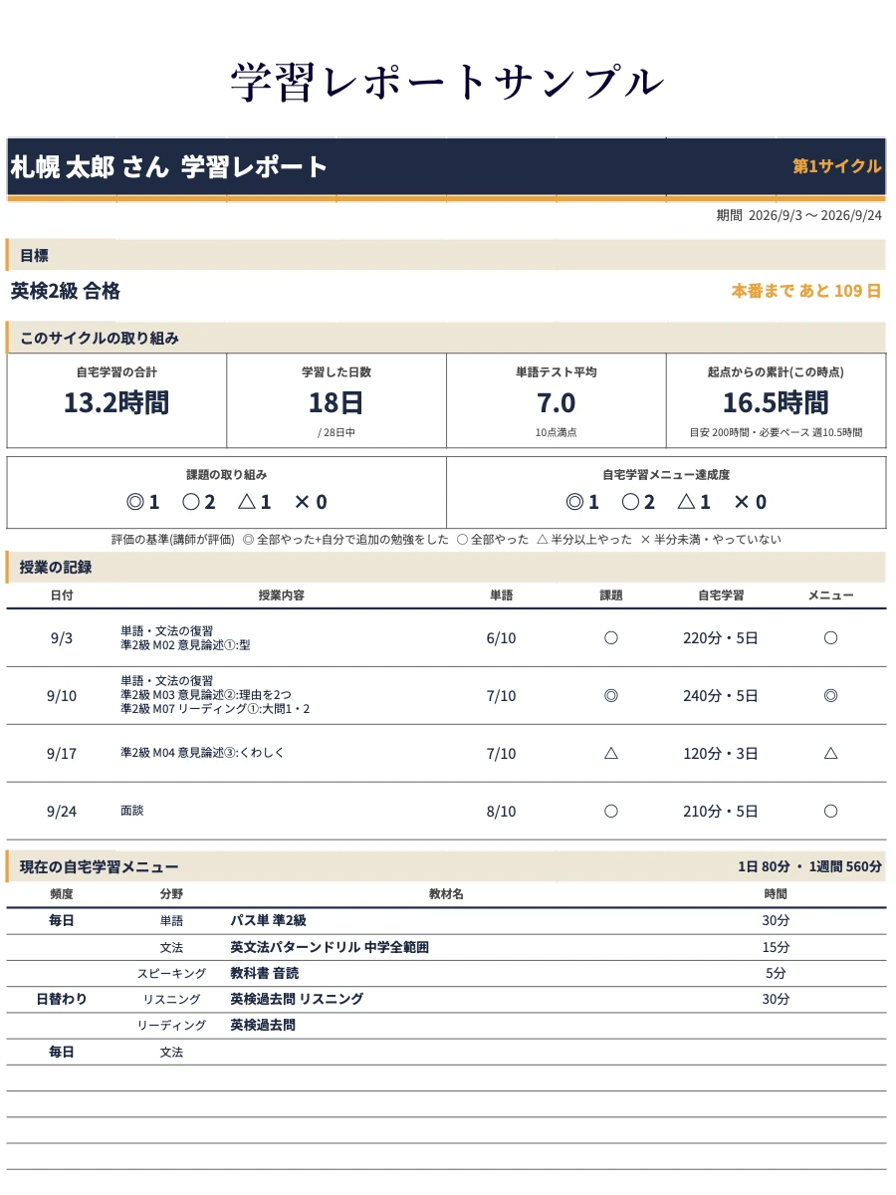Select the 現在の自宅学習メニュー heading

pos(100,867)
